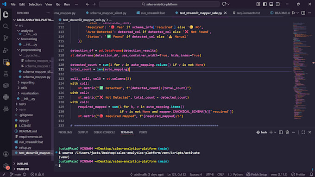
Task: Go back with the navigation arrow
Action: (88, 4)
